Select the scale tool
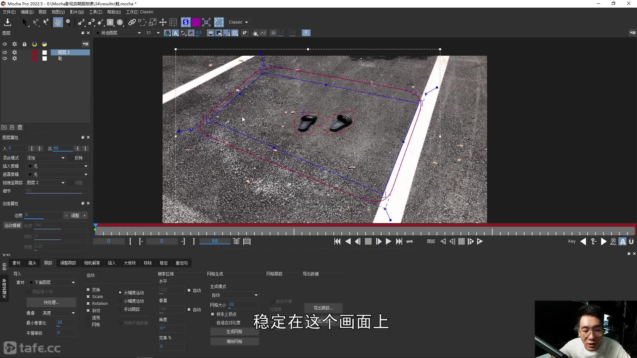The width and height of the screenshot is (637, 358). (153, 22)
